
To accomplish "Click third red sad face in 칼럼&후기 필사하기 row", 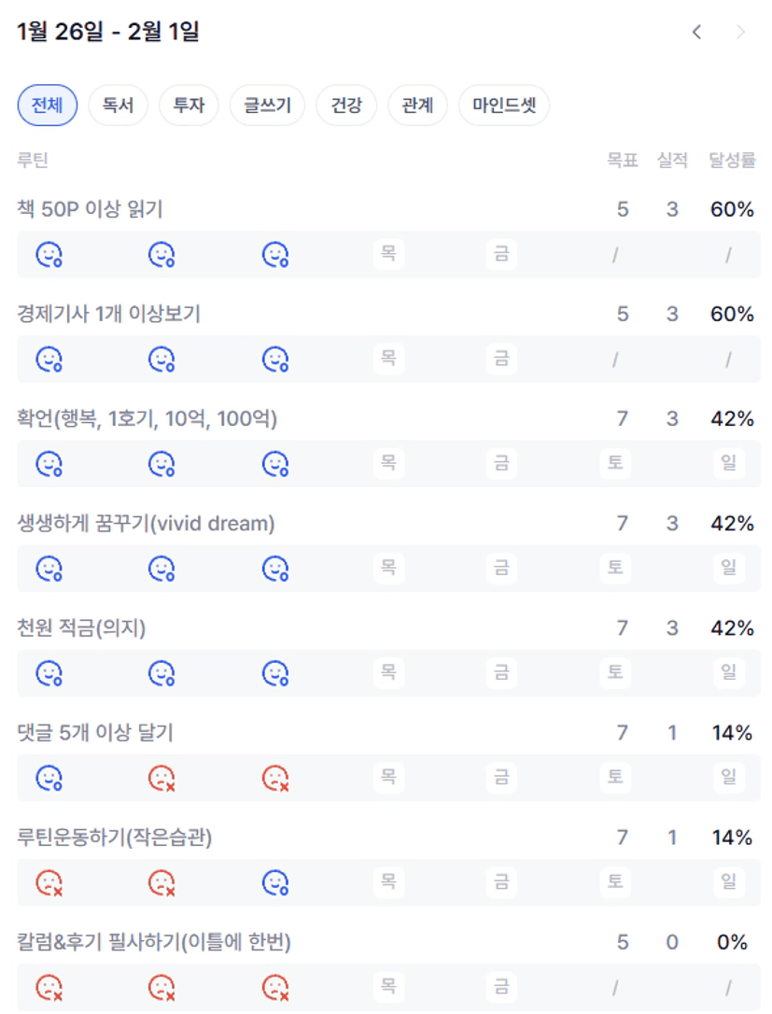I will tap(274, 986).
